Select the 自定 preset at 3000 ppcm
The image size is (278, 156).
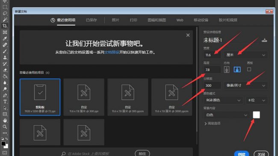click(x=172, y=97)
